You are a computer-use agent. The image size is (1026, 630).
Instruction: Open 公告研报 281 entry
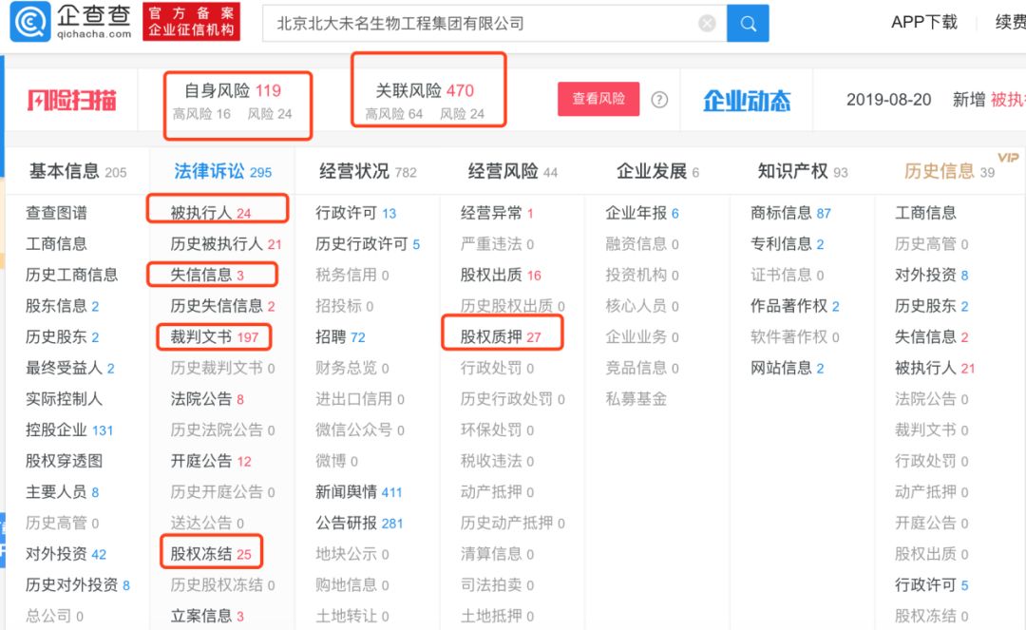click(x=359, y=524)
